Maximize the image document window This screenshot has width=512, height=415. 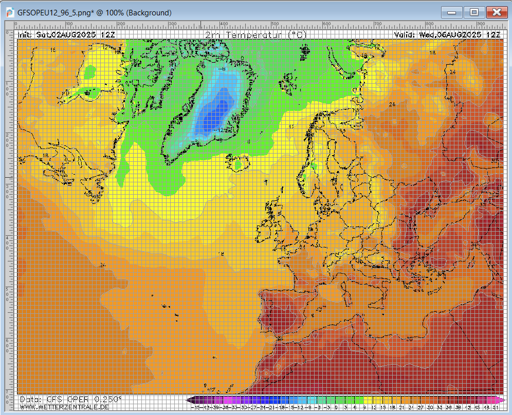pos(474,12)
